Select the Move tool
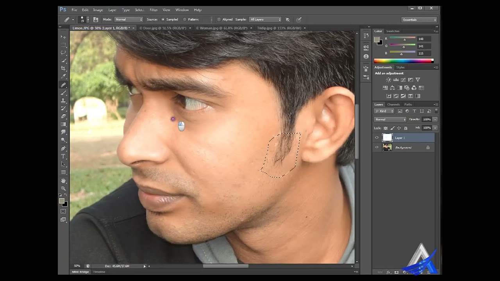Screen dimensions: 500x281 point(63,37)
